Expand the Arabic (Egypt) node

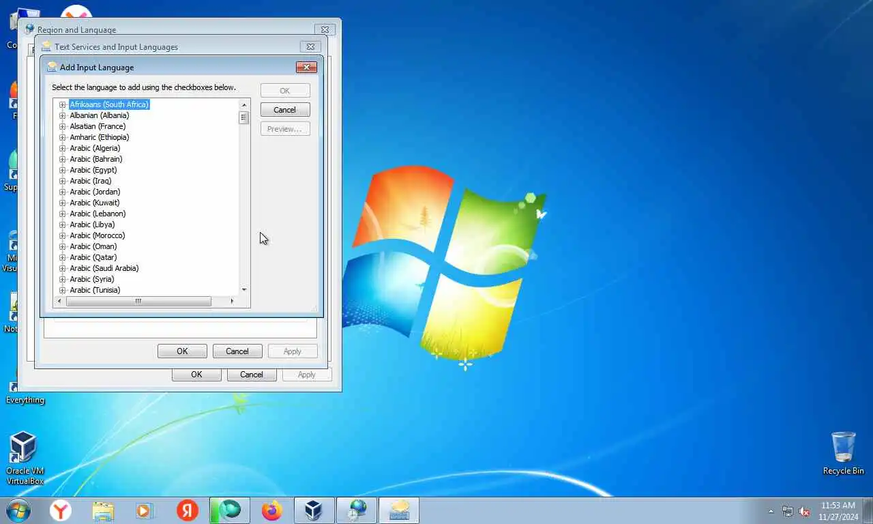pos(63,170)
